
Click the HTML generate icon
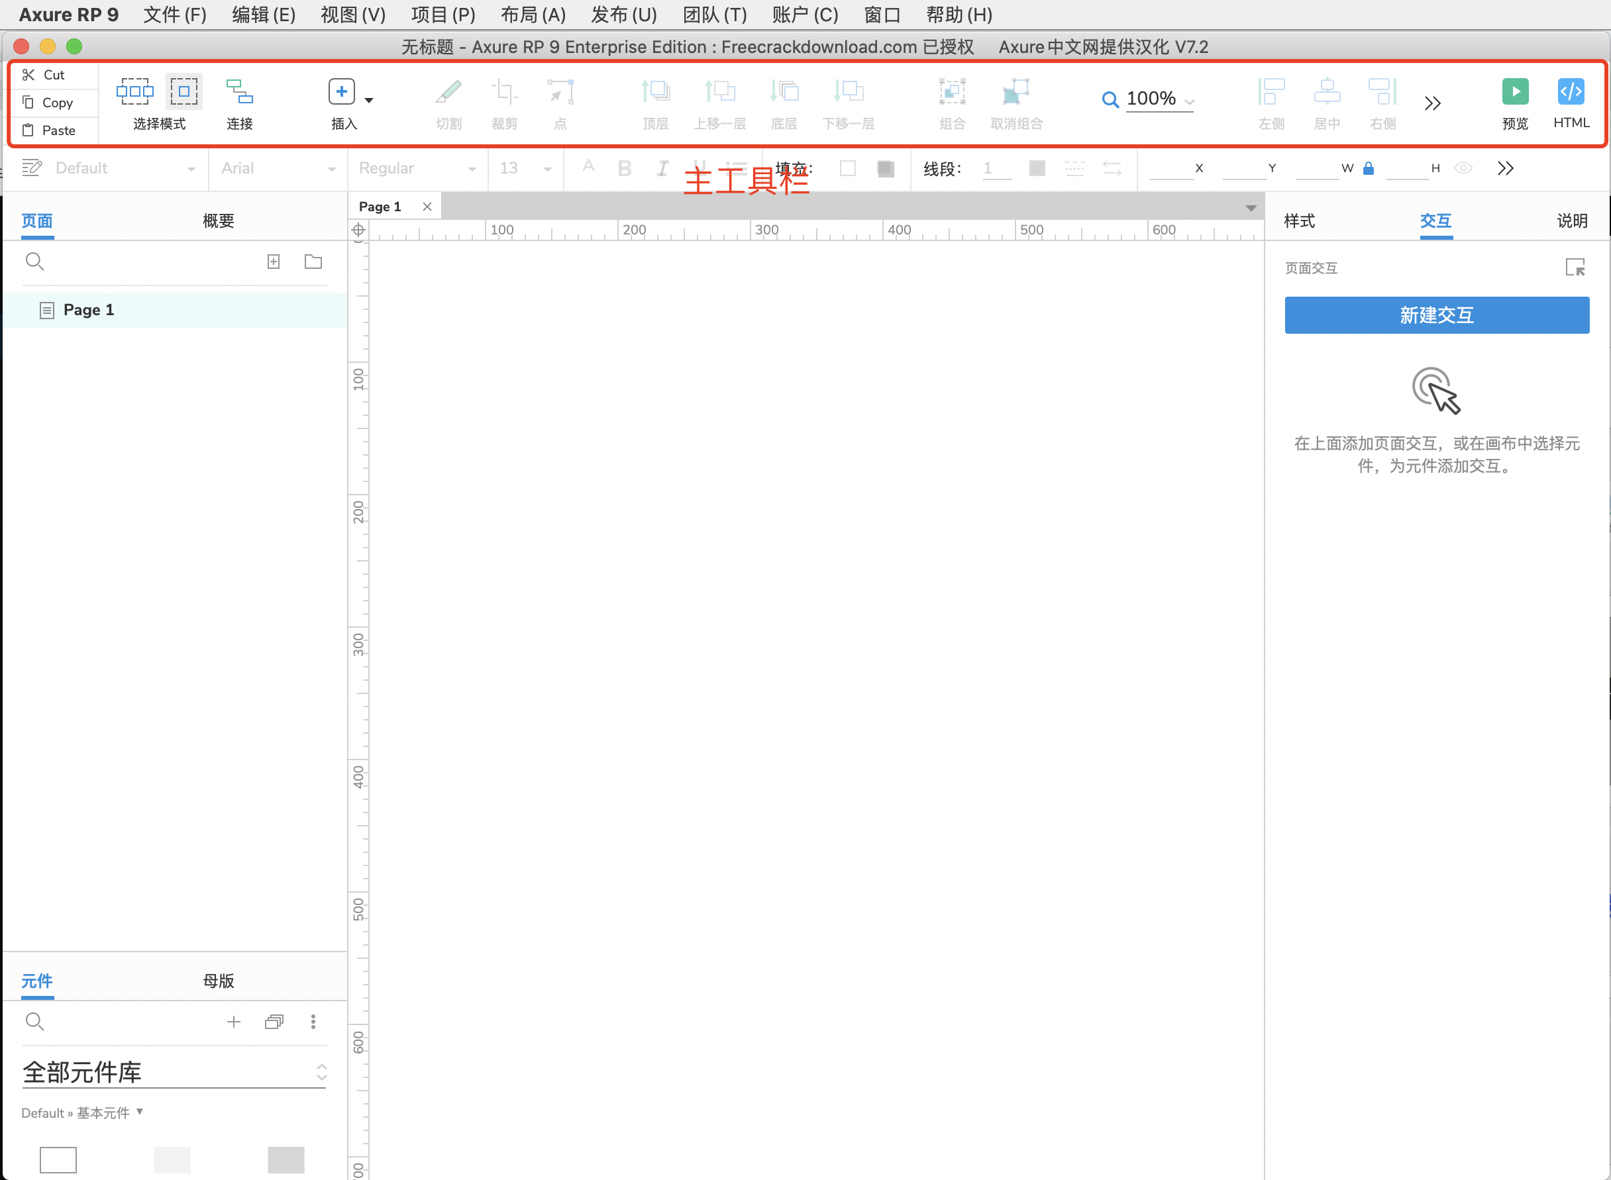[1571, 91]
